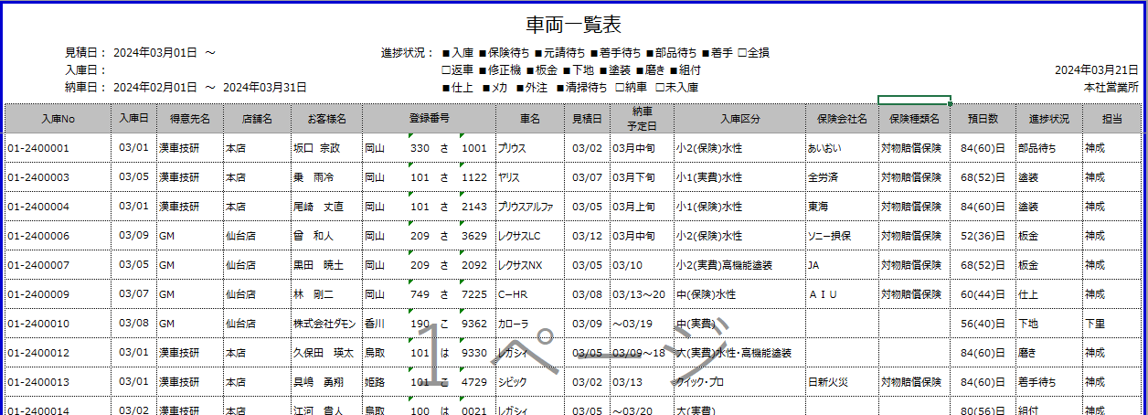Click days cell 56(40)日
Screen dimensions: 1148x415
tap(983, 324)
